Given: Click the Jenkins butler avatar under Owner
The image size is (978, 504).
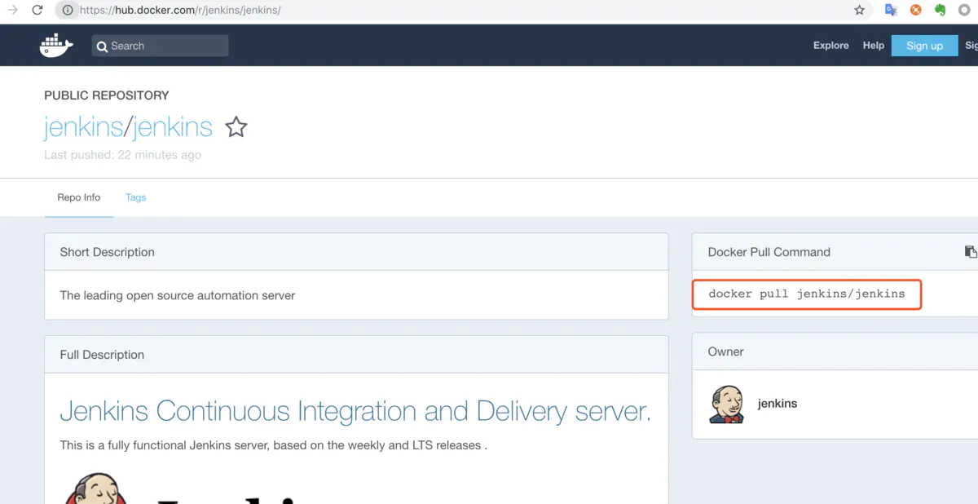Looking at the screenshot, I should (725, 404).
